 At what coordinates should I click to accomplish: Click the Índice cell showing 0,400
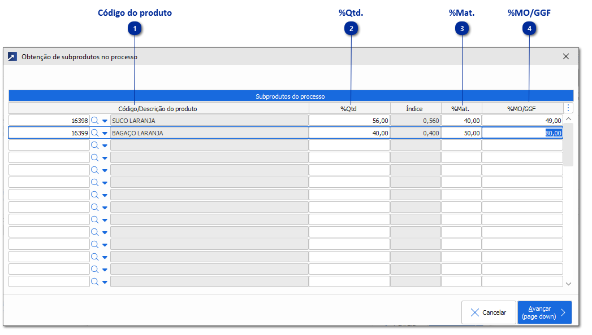[x=416, y=133]
